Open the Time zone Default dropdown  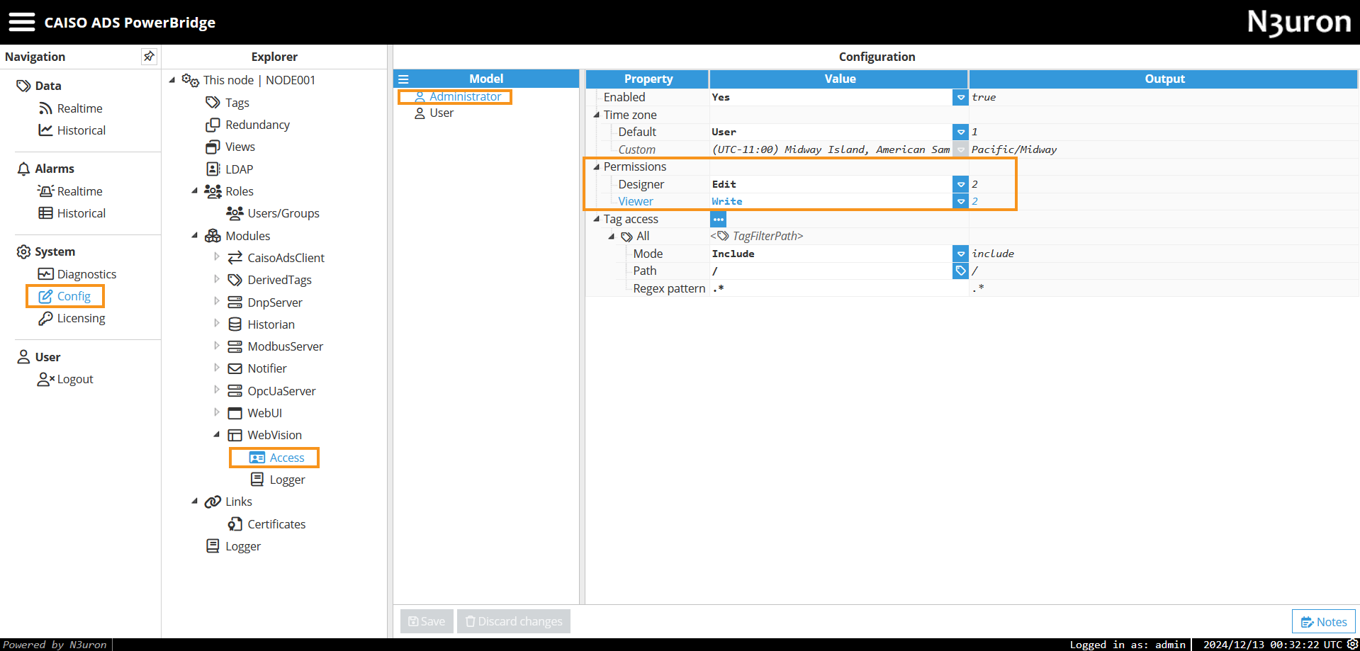pyautogui.click(x=960, y=132)
